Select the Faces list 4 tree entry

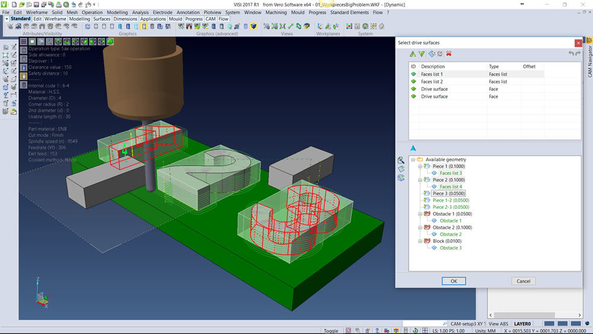point(451,186)
